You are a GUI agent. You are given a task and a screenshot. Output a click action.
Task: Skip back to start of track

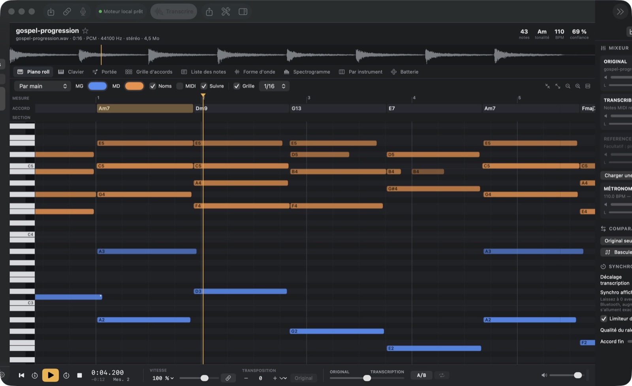pyautogui.click(x=21, y=375)
